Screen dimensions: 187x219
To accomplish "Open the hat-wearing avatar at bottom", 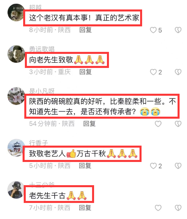I will coord(16,190).
